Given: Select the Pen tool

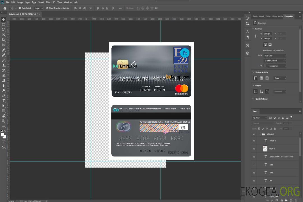Looking at the screenshot, I should pyautogui.click(x=3, y=96).
